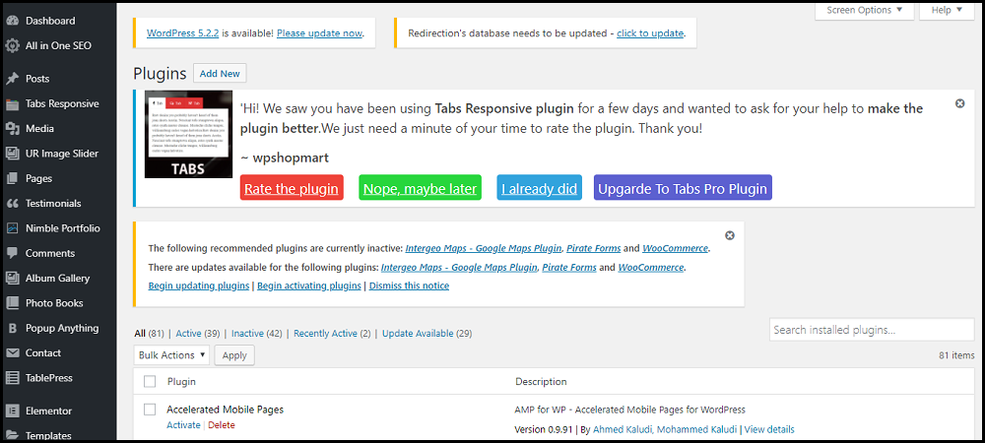Activate the Accelerated Mobile Pages plugin
Screen dimensions: 985x443
[x=183, y=425]
